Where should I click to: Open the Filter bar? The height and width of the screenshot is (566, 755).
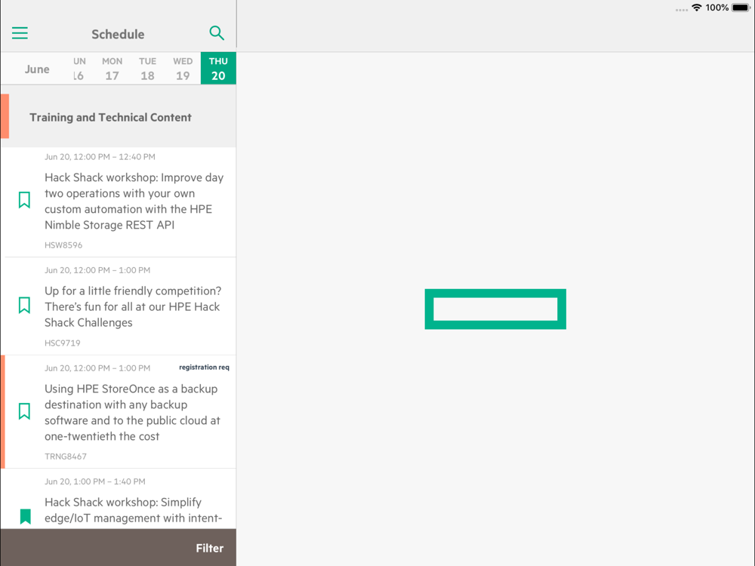click(x=119, y=548)
